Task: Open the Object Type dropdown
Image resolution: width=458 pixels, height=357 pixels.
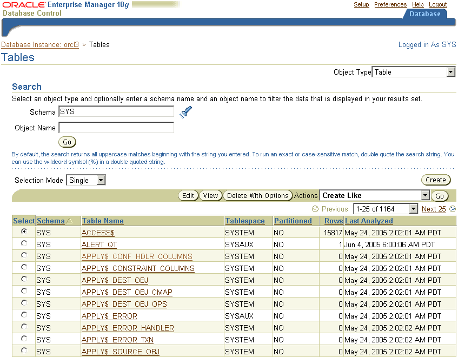Action: tap(450, 71)
